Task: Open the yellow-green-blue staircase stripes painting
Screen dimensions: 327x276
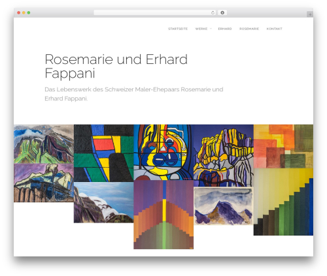Action: (x=283, y=202)
